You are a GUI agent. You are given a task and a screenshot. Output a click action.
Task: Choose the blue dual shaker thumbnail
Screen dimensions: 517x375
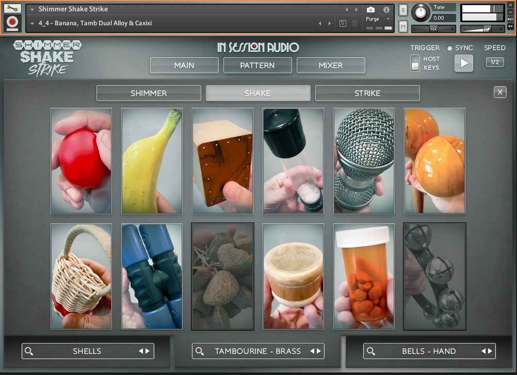pyautogui.click(x=152, y=276)
